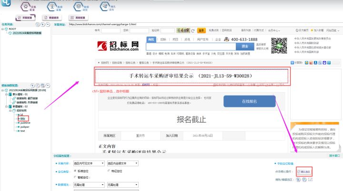Switch to the 采集配置 tab button
343x191 pixels.
point(25,18)
